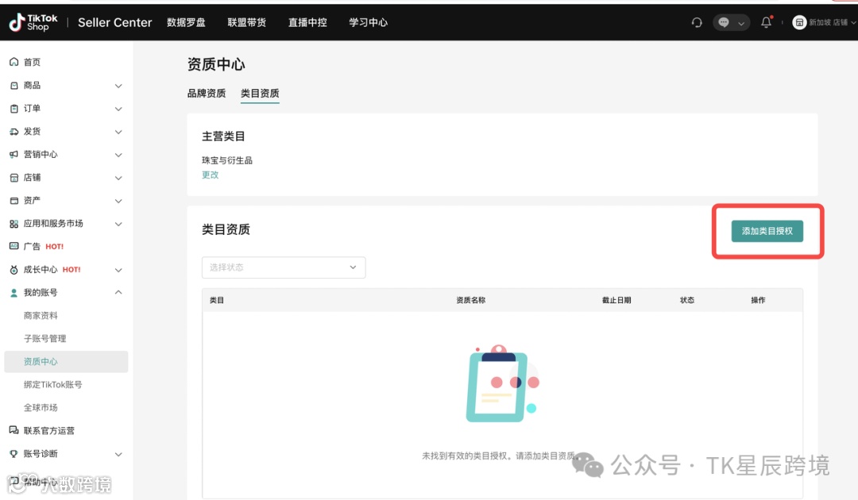Expand the 成长中心 chevron
The height and width of the screenshot is (500, 858).
(118, 270)
